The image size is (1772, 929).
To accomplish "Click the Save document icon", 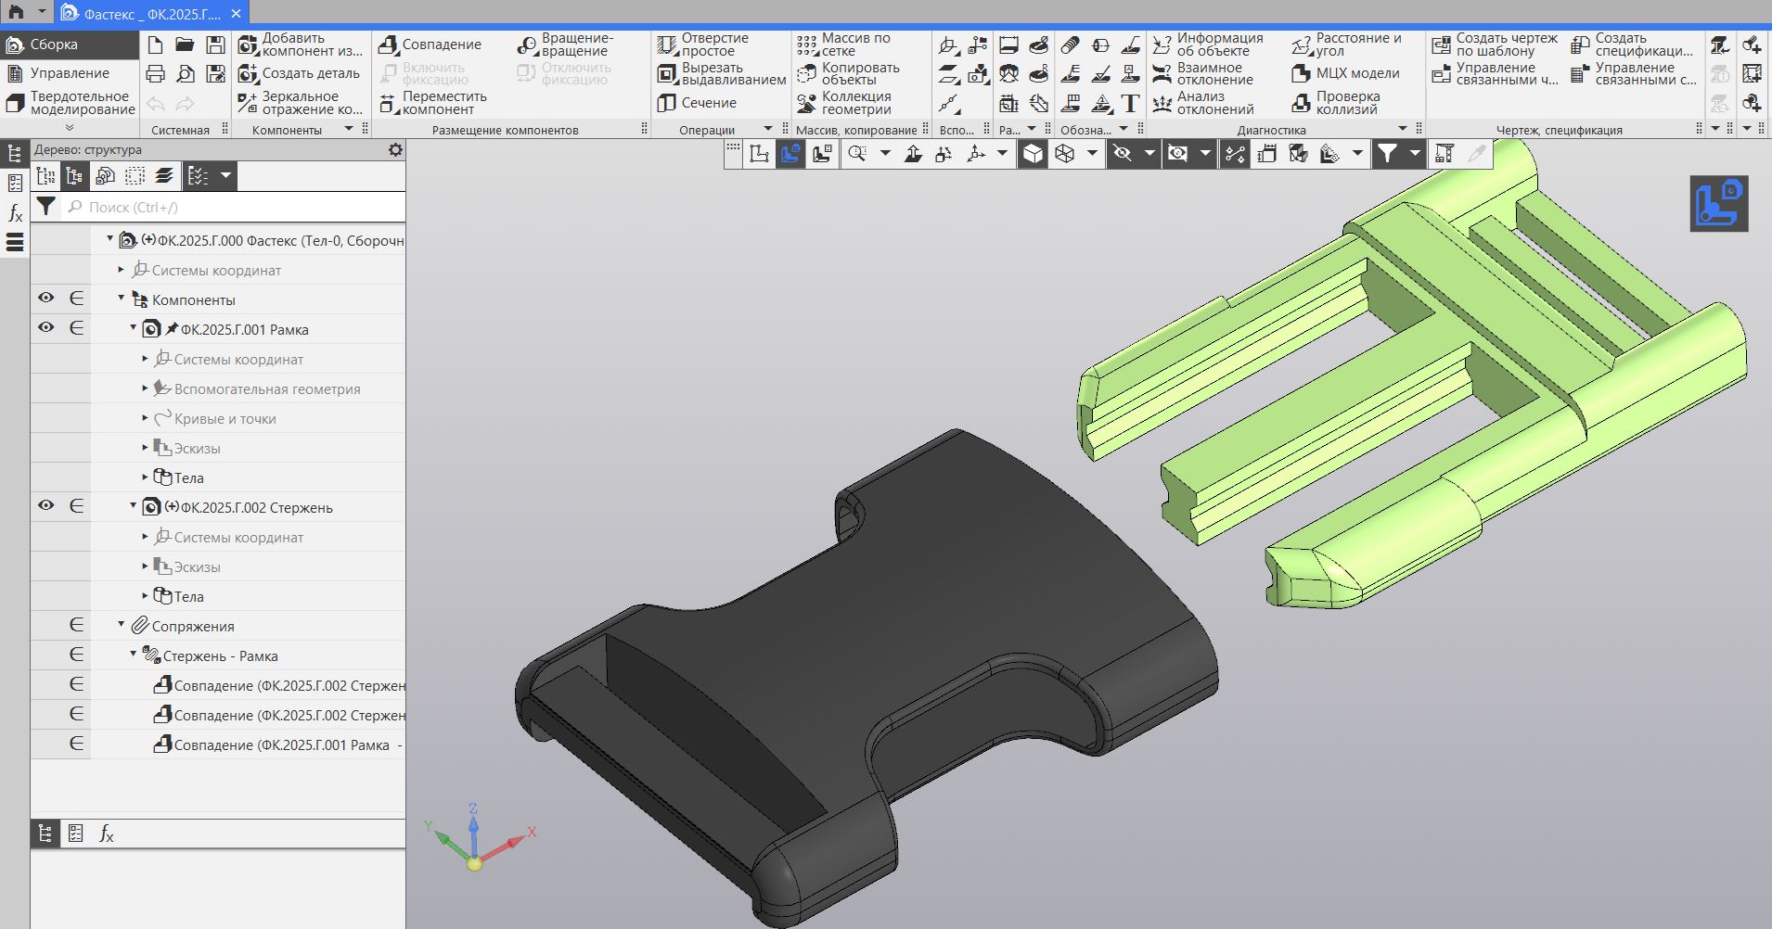I will (x=215, y=45).
